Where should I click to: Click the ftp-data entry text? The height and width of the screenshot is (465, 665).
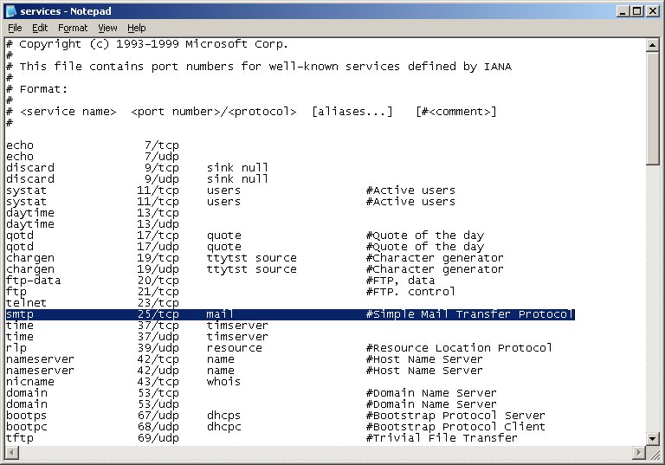(x=33, y=281)
